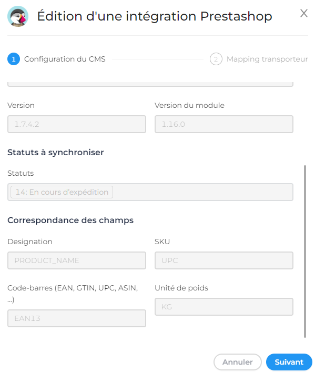
Task: Select step 2 circle indicator
Action: [216, 59]
